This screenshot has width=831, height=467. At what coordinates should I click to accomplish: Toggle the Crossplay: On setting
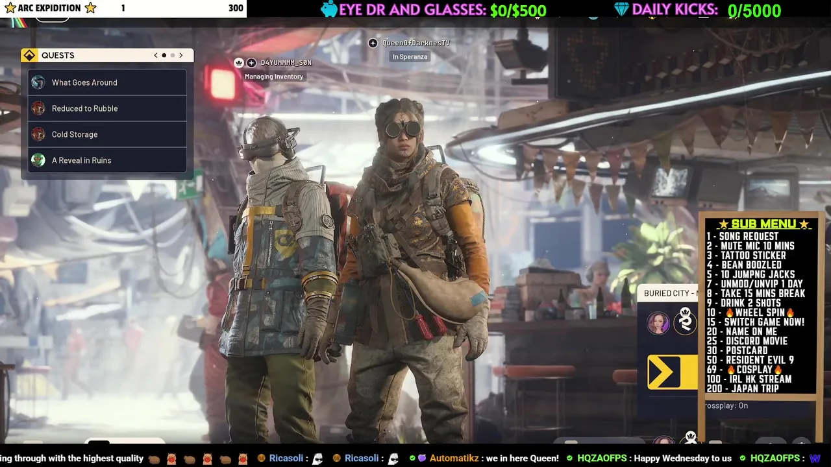click(x=726, y=405)
